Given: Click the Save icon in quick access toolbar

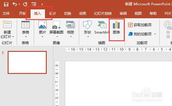Looking at the screenshot, I should pyautogui.click(x=6, y=4).
